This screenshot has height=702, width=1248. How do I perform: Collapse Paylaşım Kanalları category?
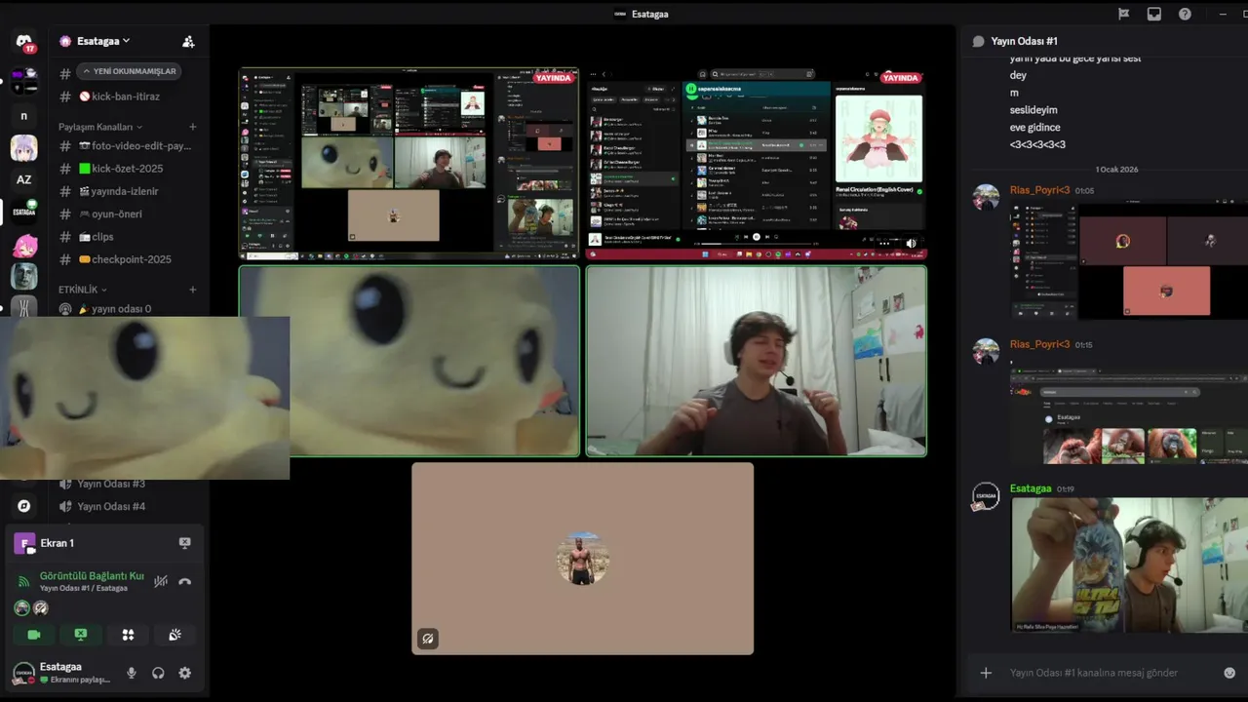(100, 127)
